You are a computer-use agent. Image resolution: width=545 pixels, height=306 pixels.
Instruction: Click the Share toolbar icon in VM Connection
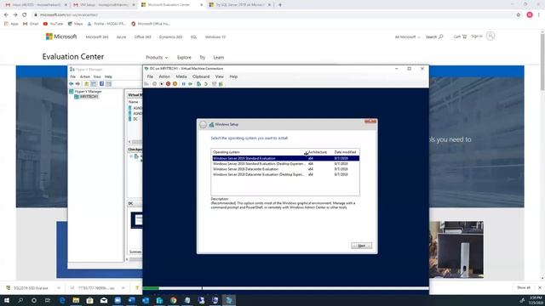[221, 84]
